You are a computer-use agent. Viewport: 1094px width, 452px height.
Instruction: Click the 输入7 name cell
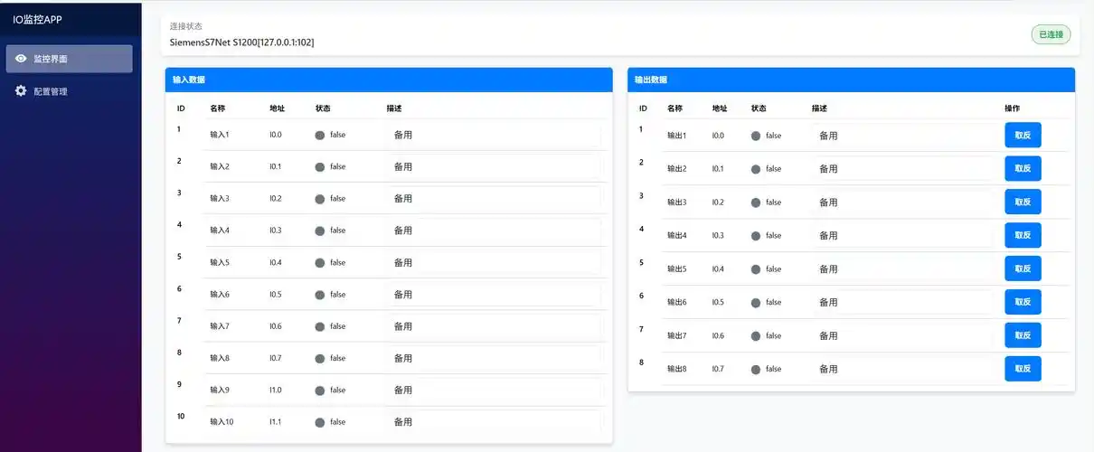(x=220, y=326)
